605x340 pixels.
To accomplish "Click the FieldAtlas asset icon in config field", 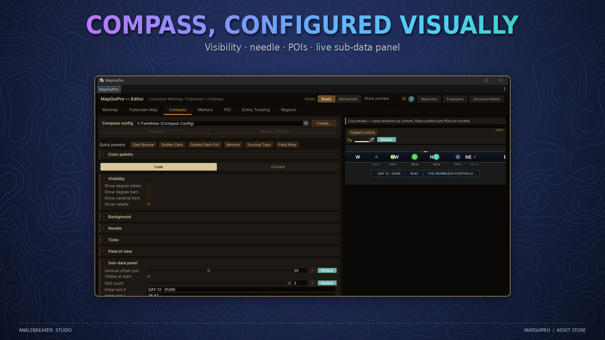I will click(139, 123).
